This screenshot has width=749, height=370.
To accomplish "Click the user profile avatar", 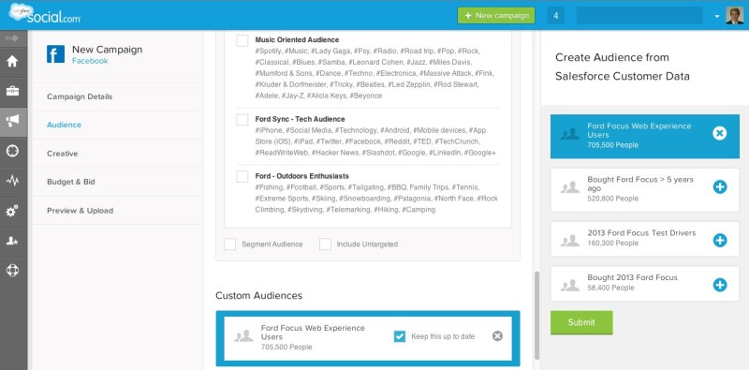I will pos(734,15).
